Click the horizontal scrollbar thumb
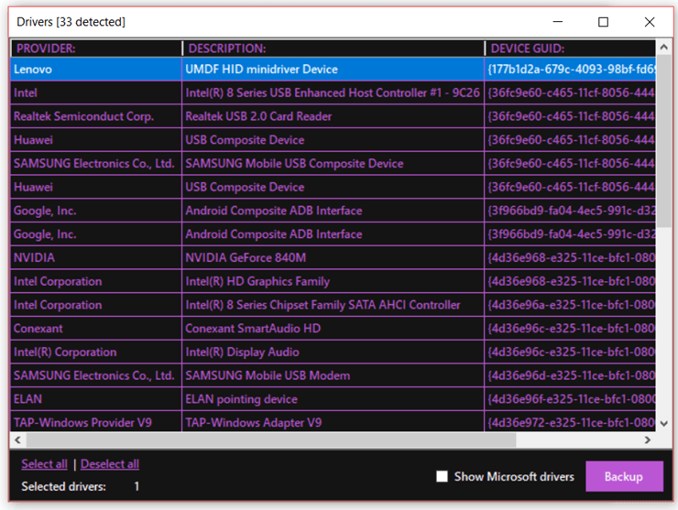Image resolution: width=678 pixels, height=510 pixels. click(x=271, y=440)
